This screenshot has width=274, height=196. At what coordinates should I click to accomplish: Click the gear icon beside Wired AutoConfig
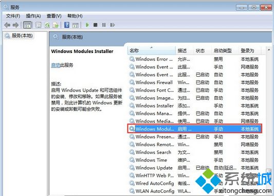[132, 183]
